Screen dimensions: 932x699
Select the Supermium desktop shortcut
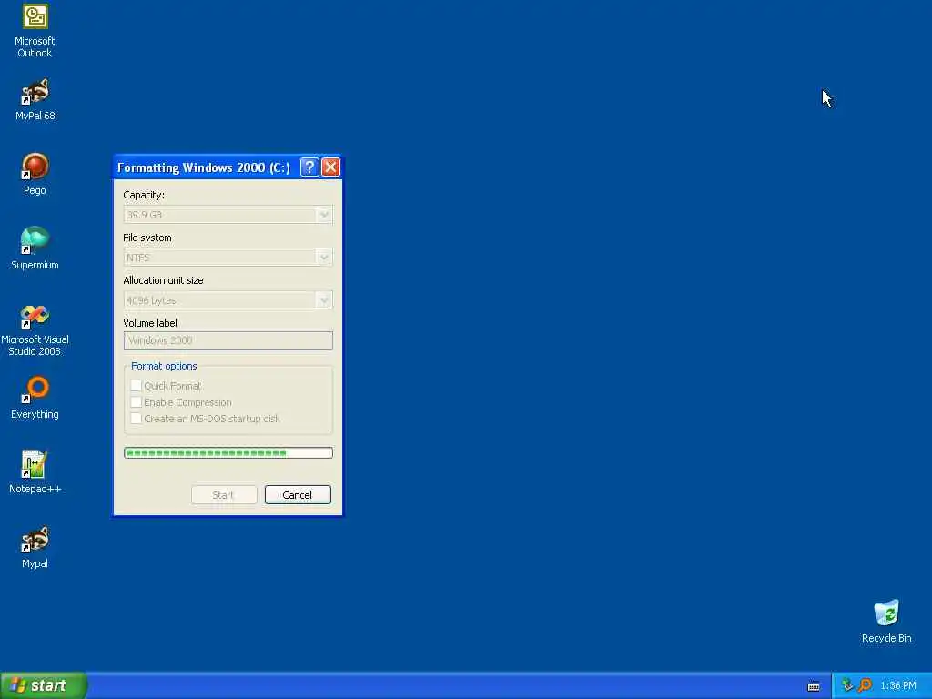tap(35, 248)
